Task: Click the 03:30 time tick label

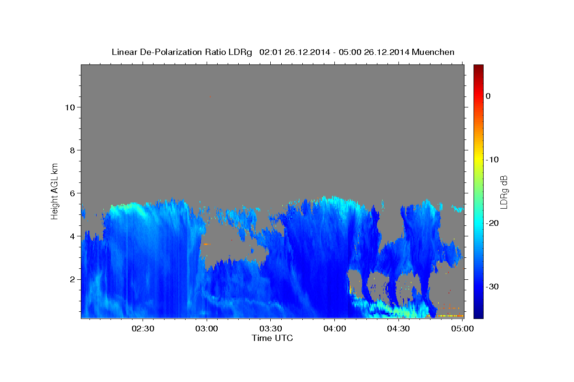Action: (x=271, y=329)
